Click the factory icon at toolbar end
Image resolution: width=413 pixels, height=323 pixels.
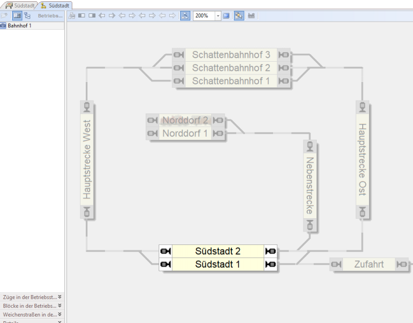tap(252, 16)
